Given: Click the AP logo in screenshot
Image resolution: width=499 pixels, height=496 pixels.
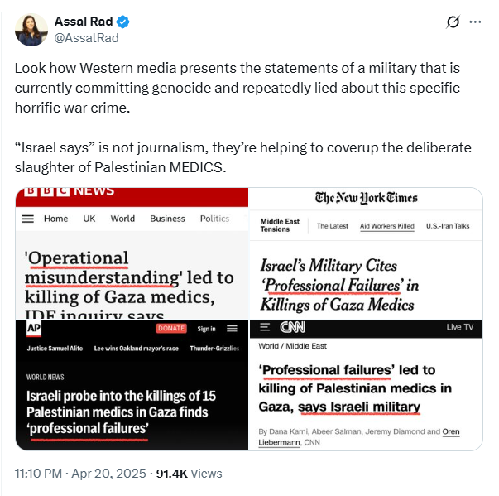Looking at the screenshot, I should coord(34,328).
